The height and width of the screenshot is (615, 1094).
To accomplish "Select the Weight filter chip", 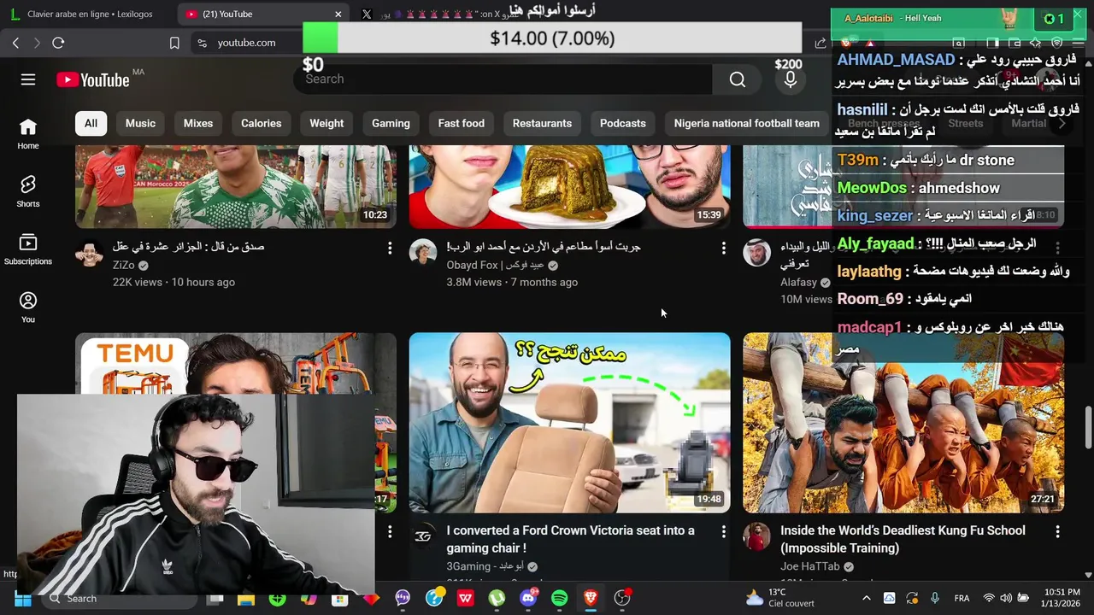I will (326, 123).
